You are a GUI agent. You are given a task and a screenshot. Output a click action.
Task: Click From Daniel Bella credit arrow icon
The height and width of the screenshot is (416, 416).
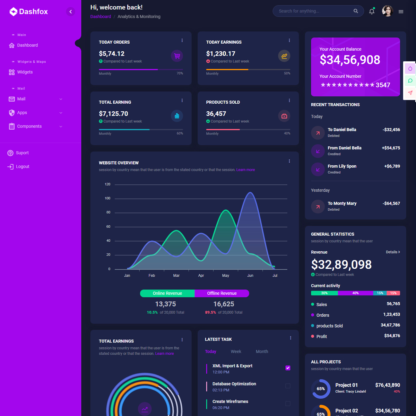[318, 151]
